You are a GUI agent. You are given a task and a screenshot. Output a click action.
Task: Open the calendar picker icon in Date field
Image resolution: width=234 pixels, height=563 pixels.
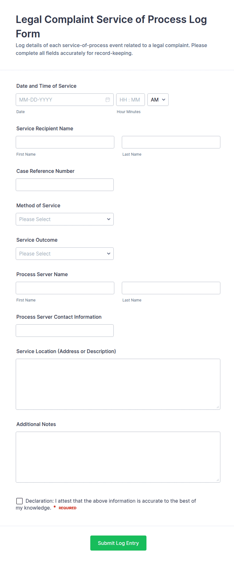tap(108, 100)
